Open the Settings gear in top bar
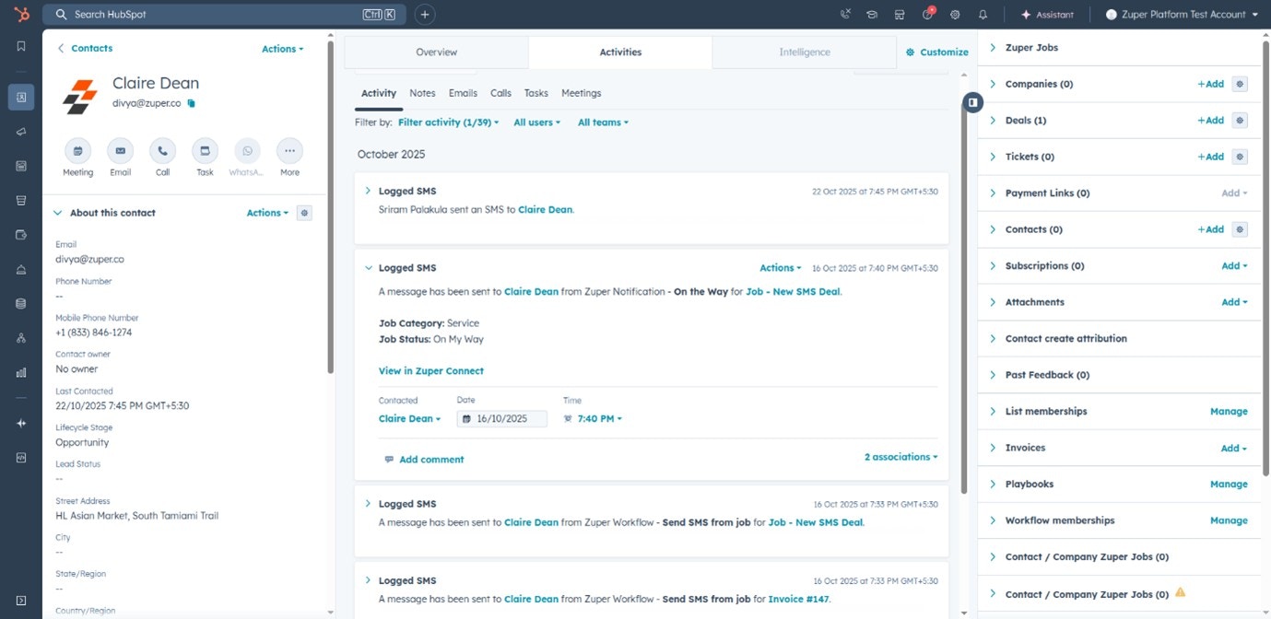 [955, 14]
